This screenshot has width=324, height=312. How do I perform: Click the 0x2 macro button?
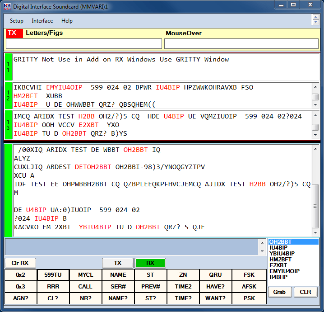coord(20,275)
